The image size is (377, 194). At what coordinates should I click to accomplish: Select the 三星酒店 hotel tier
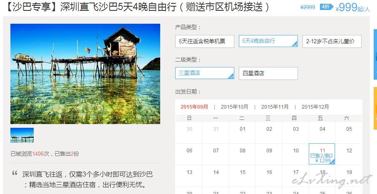(205, 73)
